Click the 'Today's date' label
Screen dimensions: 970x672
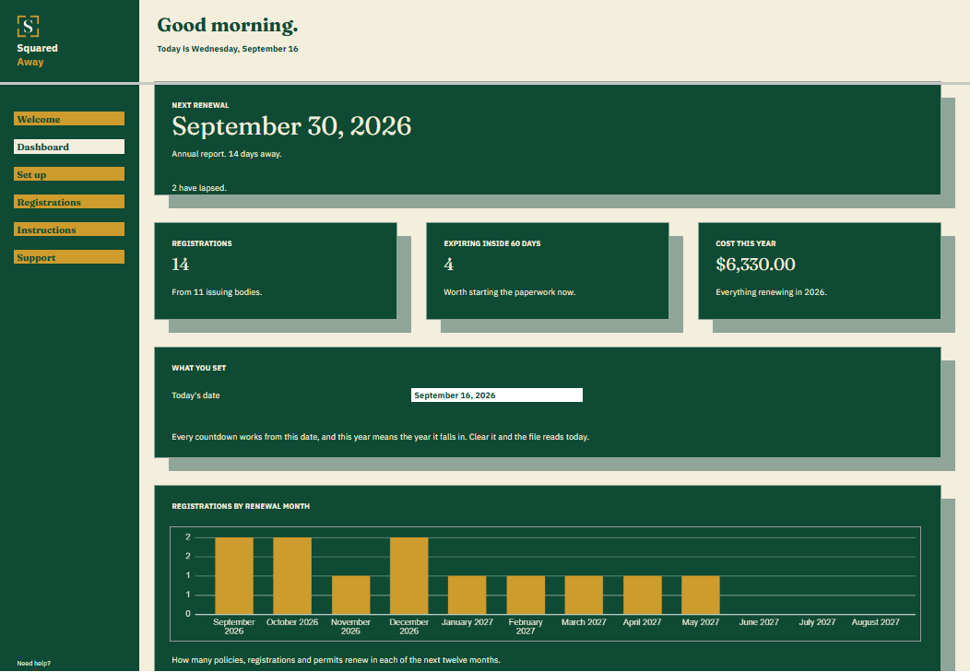[195, 395]
